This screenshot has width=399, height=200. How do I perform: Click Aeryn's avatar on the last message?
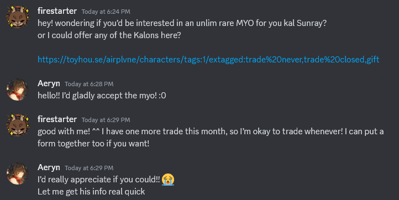tap(18, 173)
